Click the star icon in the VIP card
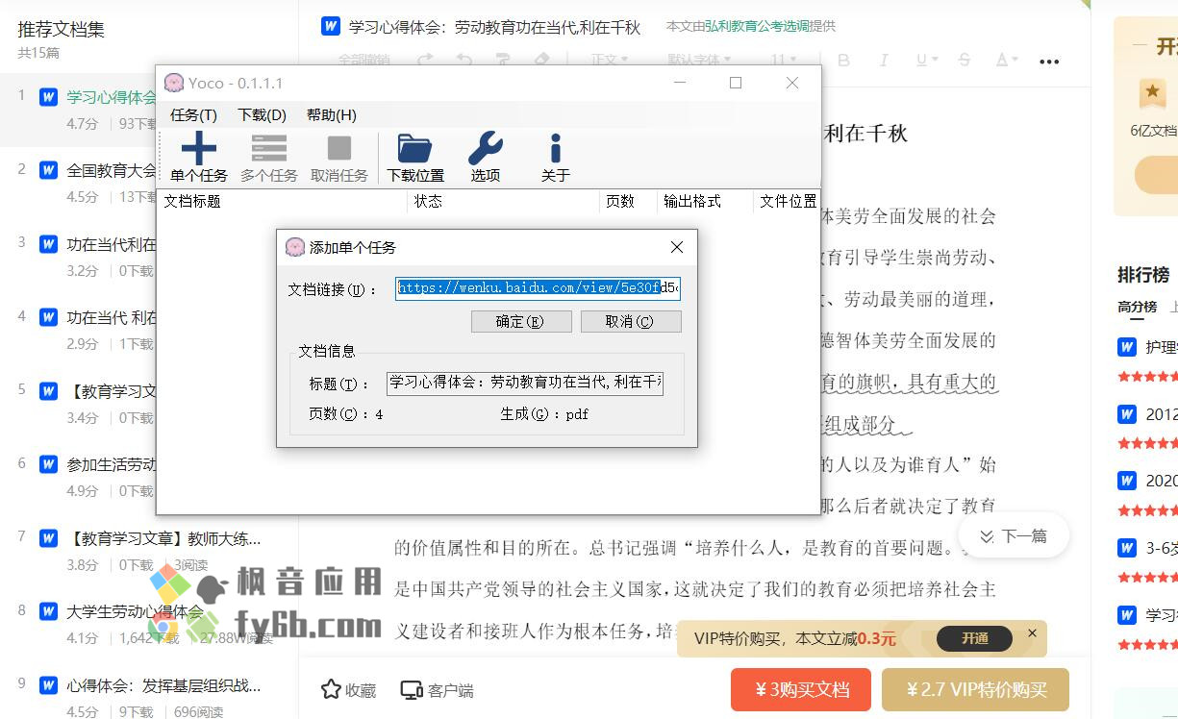The image size is (1178, 719). click(1152, 93)
